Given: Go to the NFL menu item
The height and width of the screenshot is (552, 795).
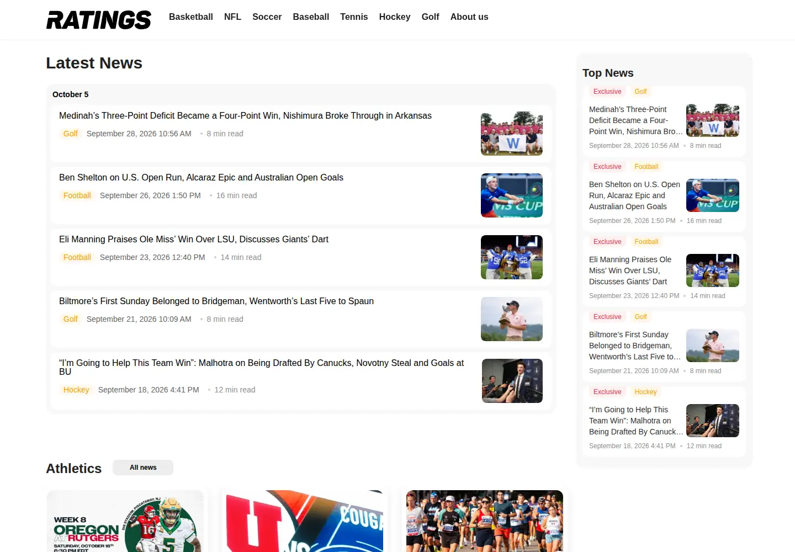Looking at the screenshot, I should pyautogui.click(x=232, y=17).
